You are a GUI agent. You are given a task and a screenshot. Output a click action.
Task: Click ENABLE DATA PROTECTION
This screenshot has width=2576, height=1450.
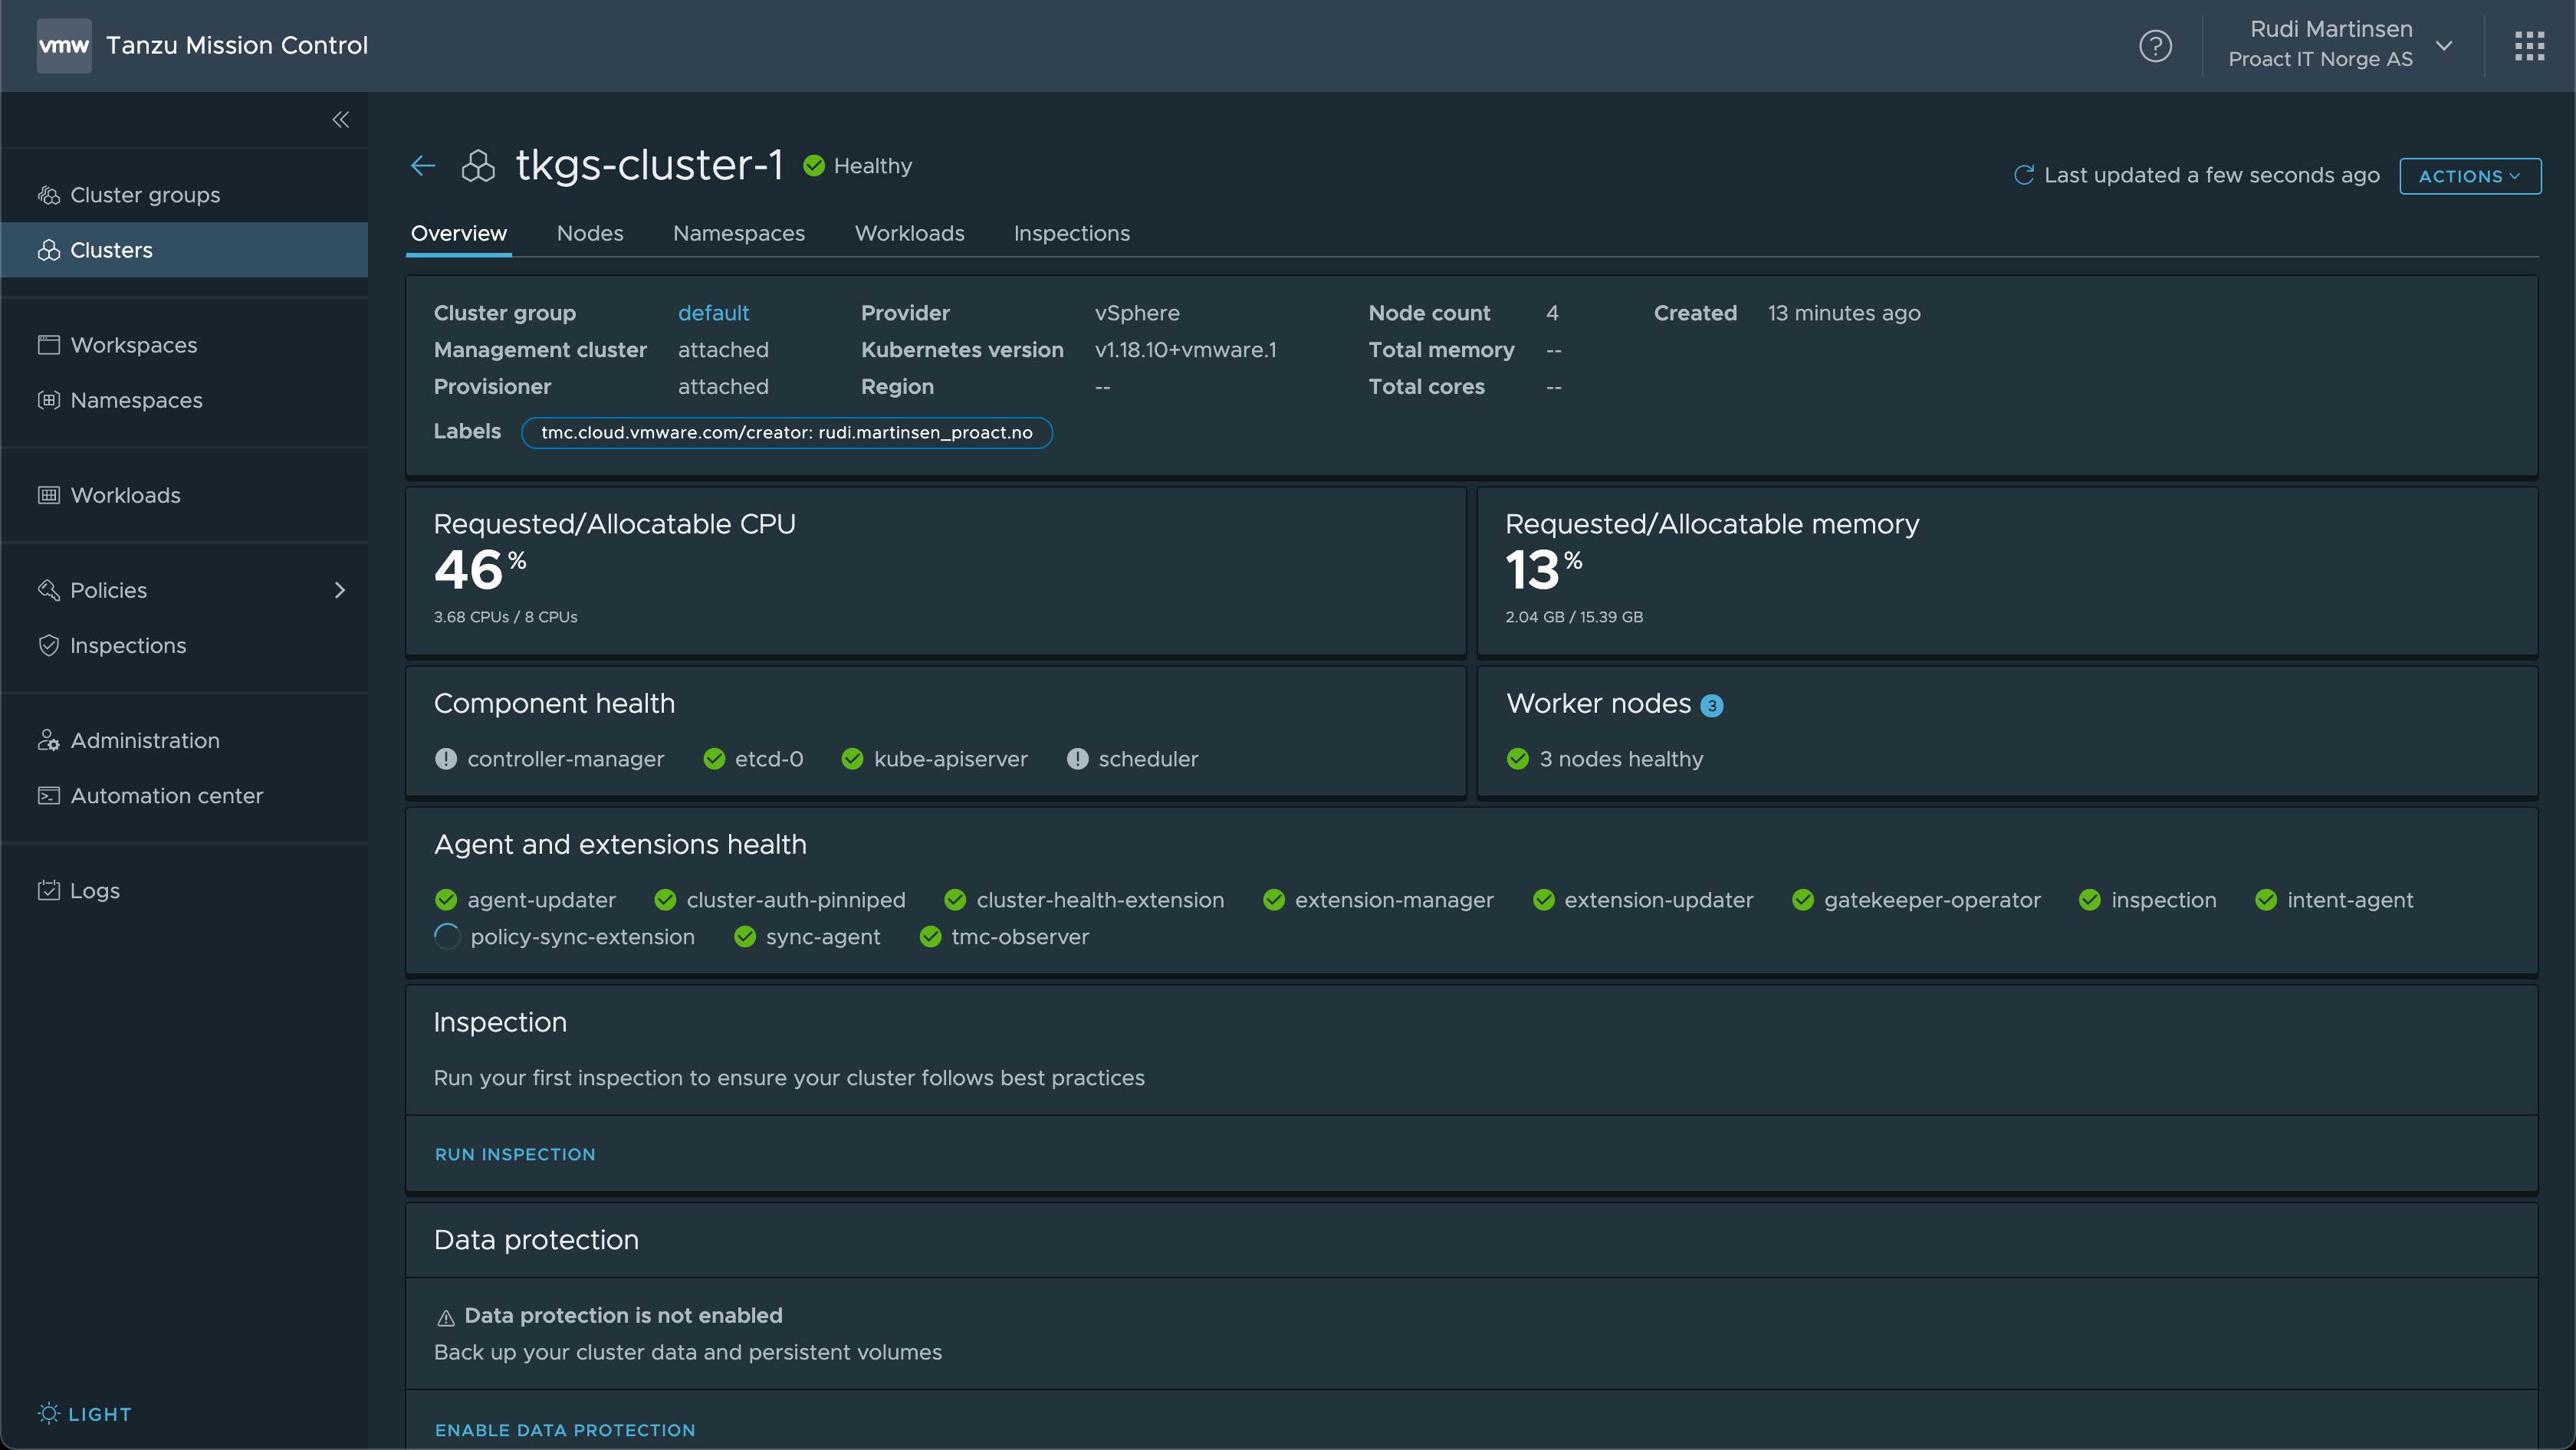565,1430
